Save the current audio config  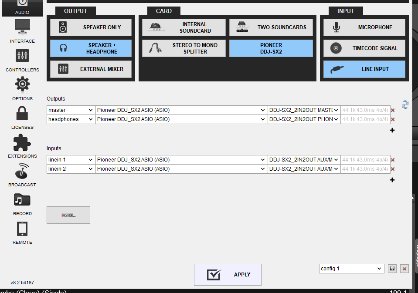392,269
